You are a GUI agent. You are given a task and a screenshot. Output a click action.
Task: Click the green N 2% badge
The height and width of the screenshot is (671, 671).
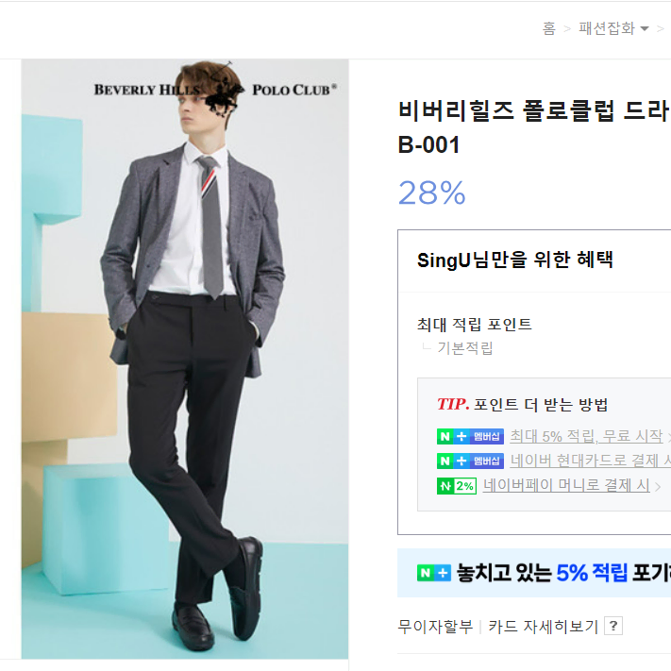pyautogui.click(x=457, y=486)
